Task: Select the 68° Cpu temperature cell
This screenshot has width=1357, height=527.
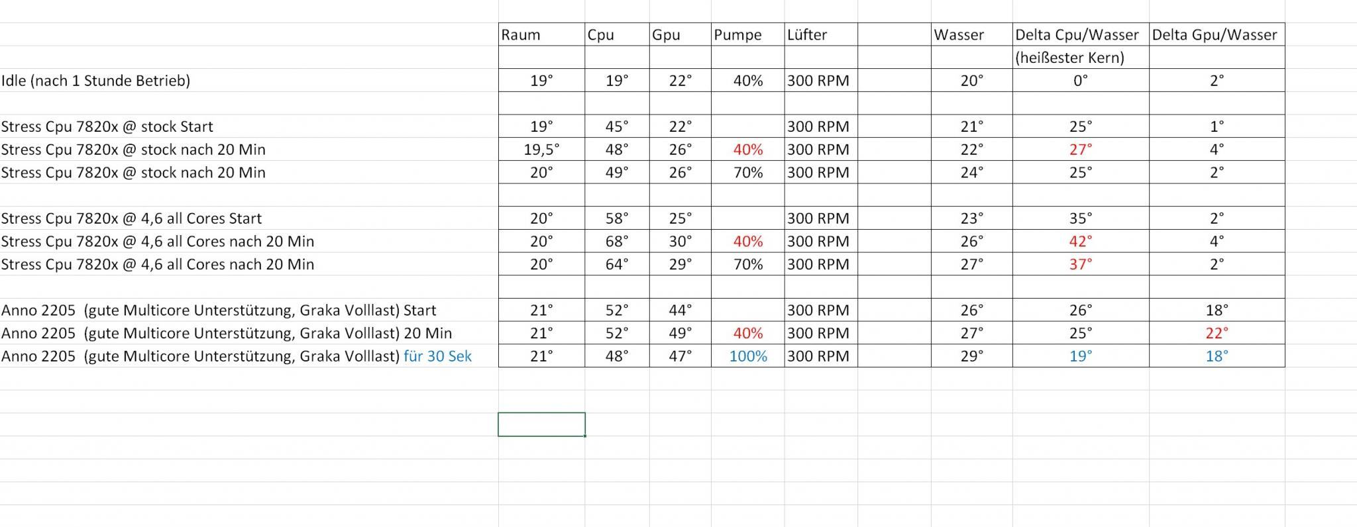Action: [x=616, y=242]
